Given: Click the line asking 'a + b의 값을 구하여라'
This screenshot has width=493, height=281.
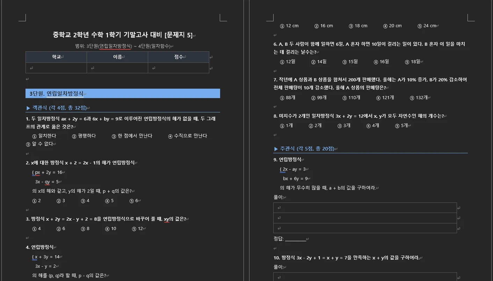Looking at the screenshot, I should click(328, 188).
